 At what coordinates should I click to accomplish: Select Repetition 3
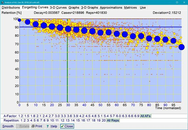coord(28,120)
